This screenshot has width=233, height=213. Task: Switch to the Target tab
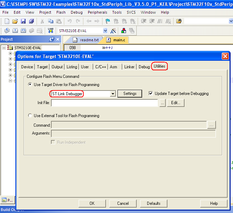pyautogui.click(x=42, y=67)
